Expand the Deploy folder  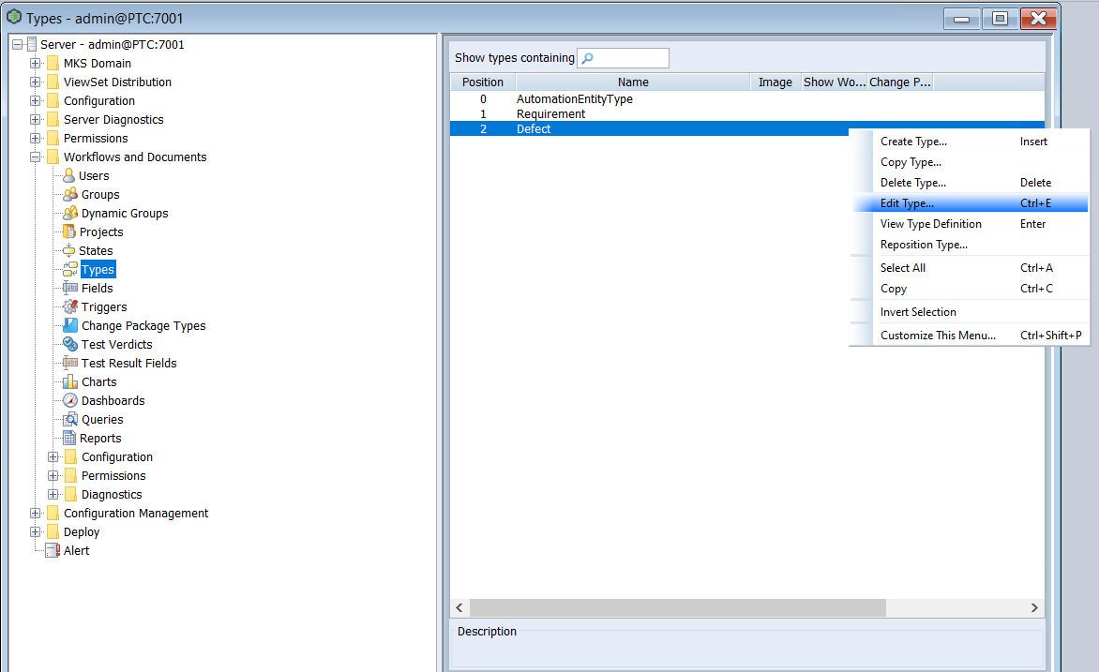pyautogui.click(x=36, y=531)
